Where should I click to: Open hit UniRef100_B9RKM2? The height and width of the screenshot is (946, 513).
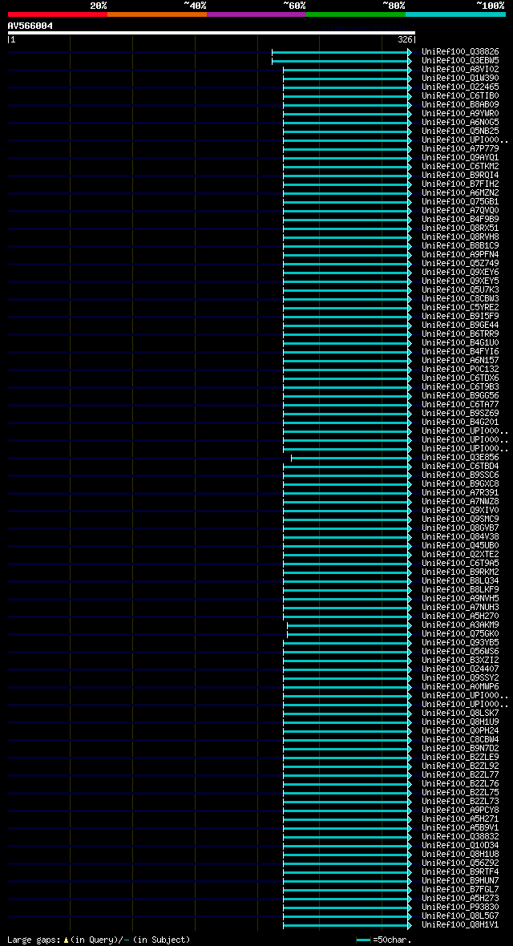[x=460, y=572]
